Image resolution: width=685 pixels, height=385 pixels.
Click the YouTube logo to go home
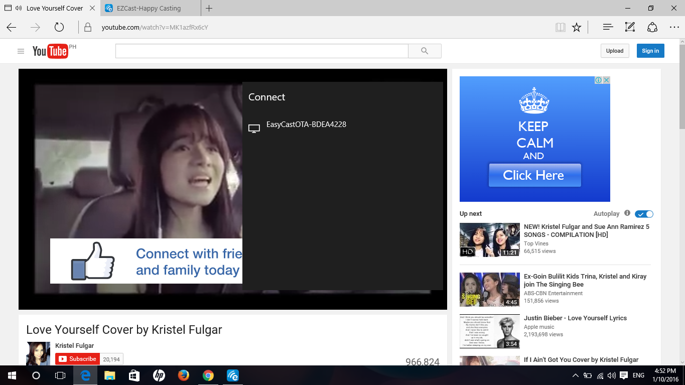50,51
